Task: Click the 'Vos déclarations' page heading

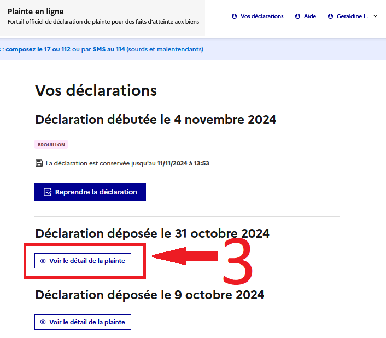Action: coord(96,90)
